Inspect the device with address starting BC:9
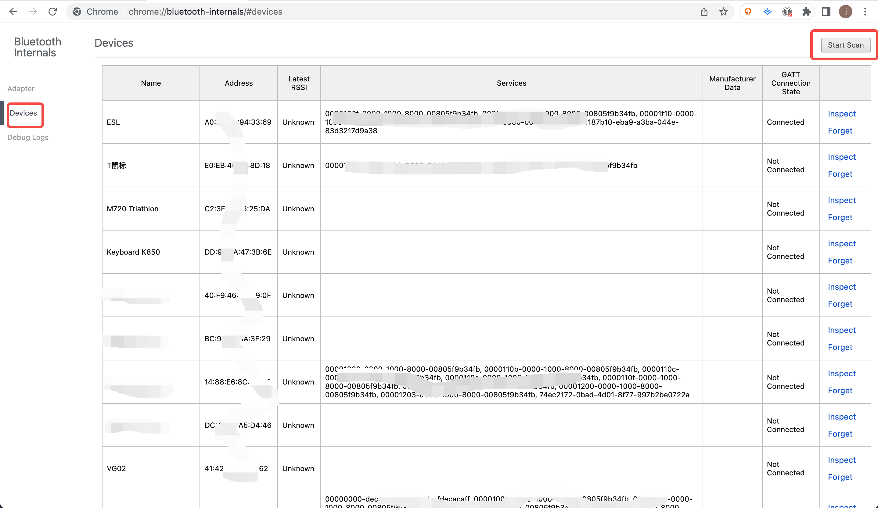This screenshot has height=508, width=878. pos(841,330)
